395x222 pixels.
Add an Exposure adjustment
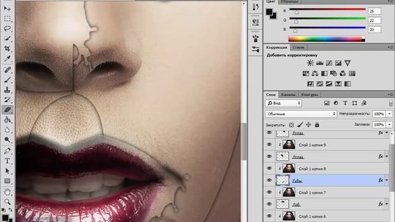(338, 63)
